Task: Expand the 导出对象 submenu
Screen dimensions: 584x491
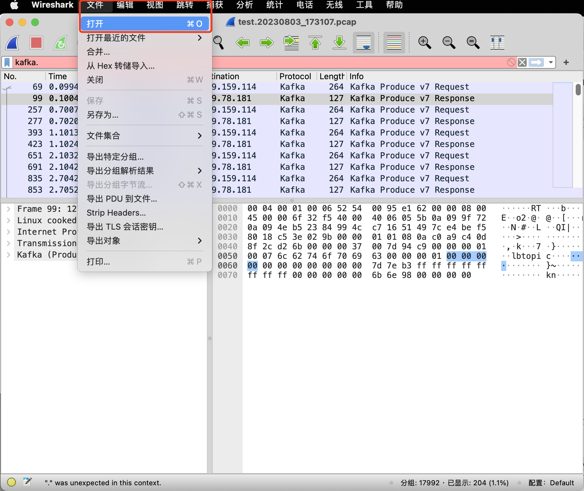Action: [145, 241]
